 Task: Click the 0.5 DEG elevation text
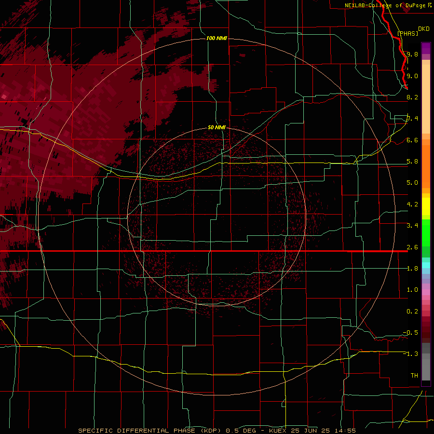pyautogui.click(x=241, y=431)
